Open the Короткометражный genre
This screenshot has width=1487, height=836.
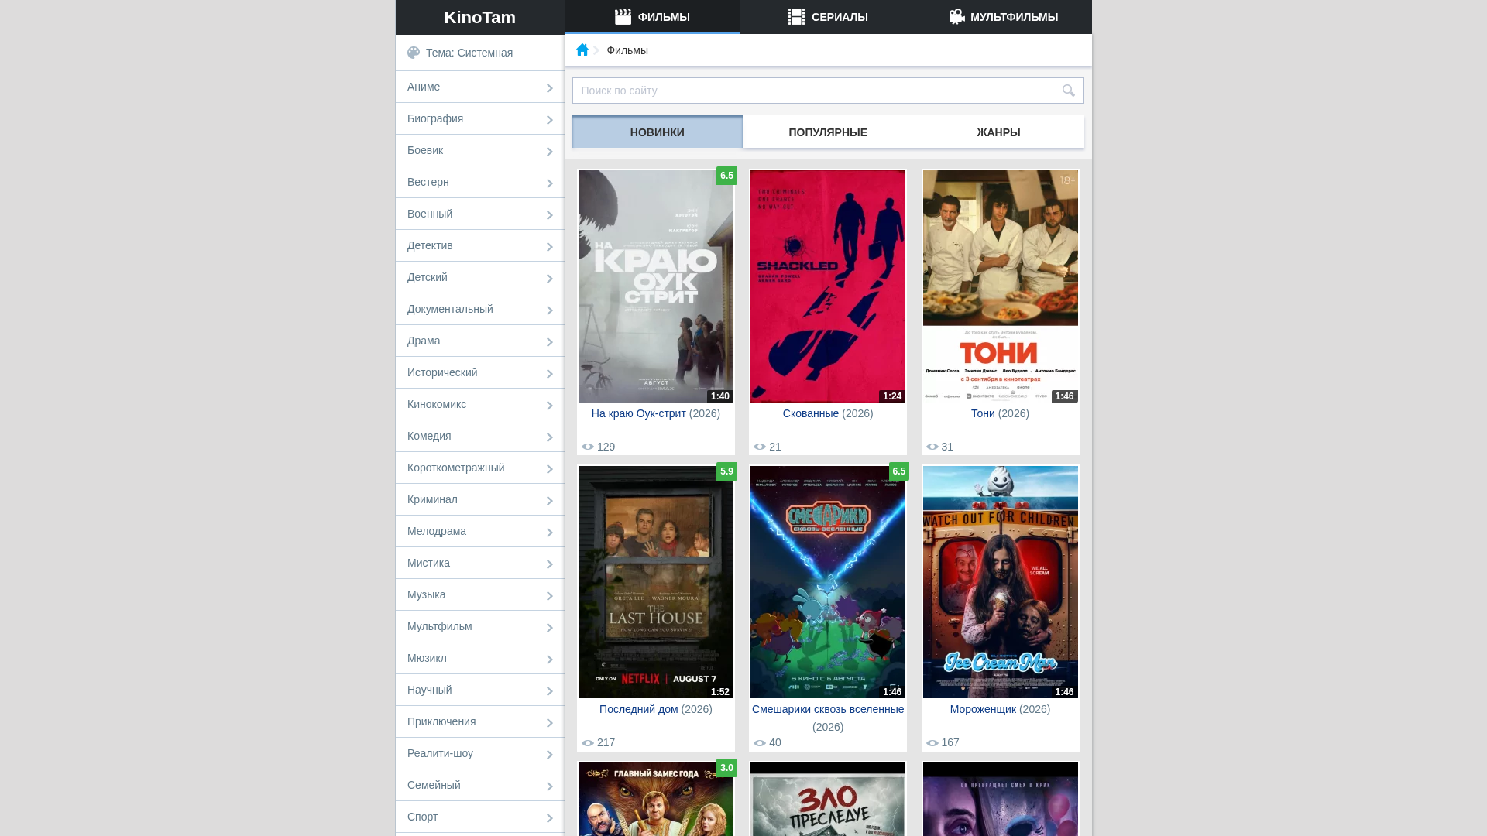[x=479, y=468]
